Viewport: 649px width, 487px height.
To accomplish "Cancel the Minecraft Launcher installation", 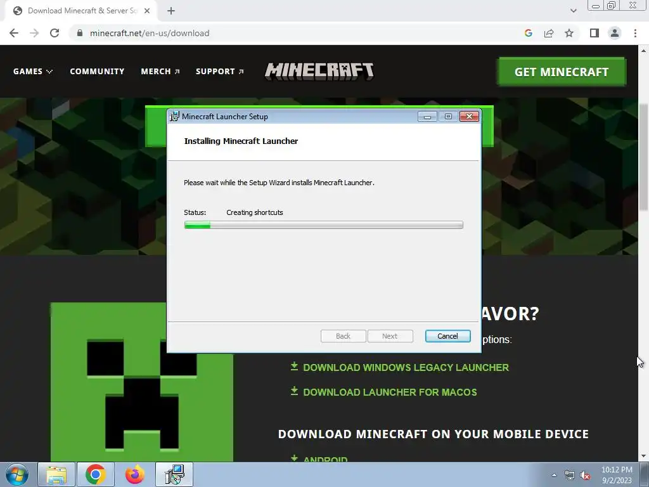I will pyautogui.click(x=448, y=336).
